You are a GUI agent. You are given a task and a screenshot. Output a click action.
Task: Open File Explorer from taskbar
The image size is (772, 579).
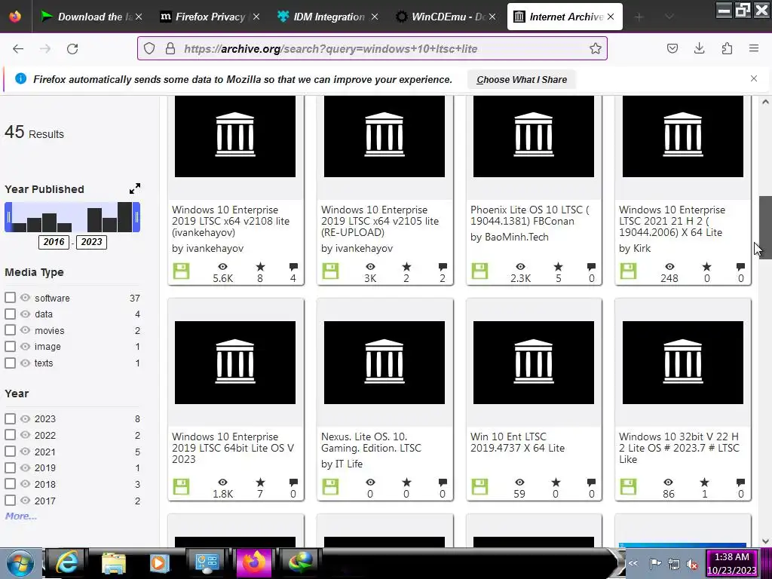coord(114,562)
